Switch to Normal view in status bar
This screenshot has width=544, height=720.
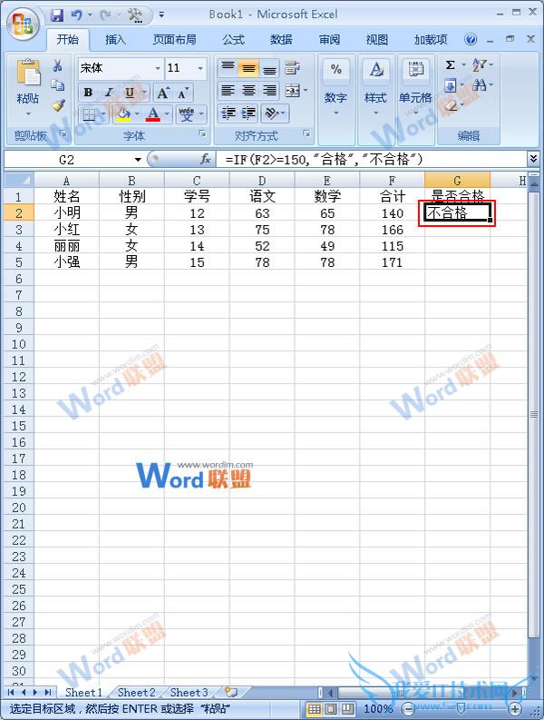point(315,709)
